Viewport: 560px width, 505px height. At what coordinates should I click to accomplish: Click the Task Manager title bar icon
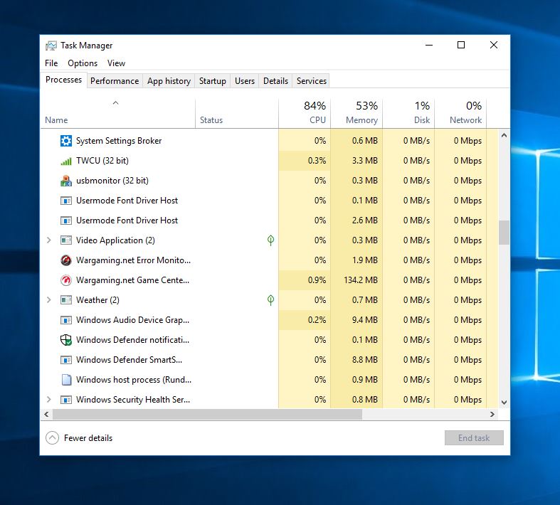tap(51, 46)
